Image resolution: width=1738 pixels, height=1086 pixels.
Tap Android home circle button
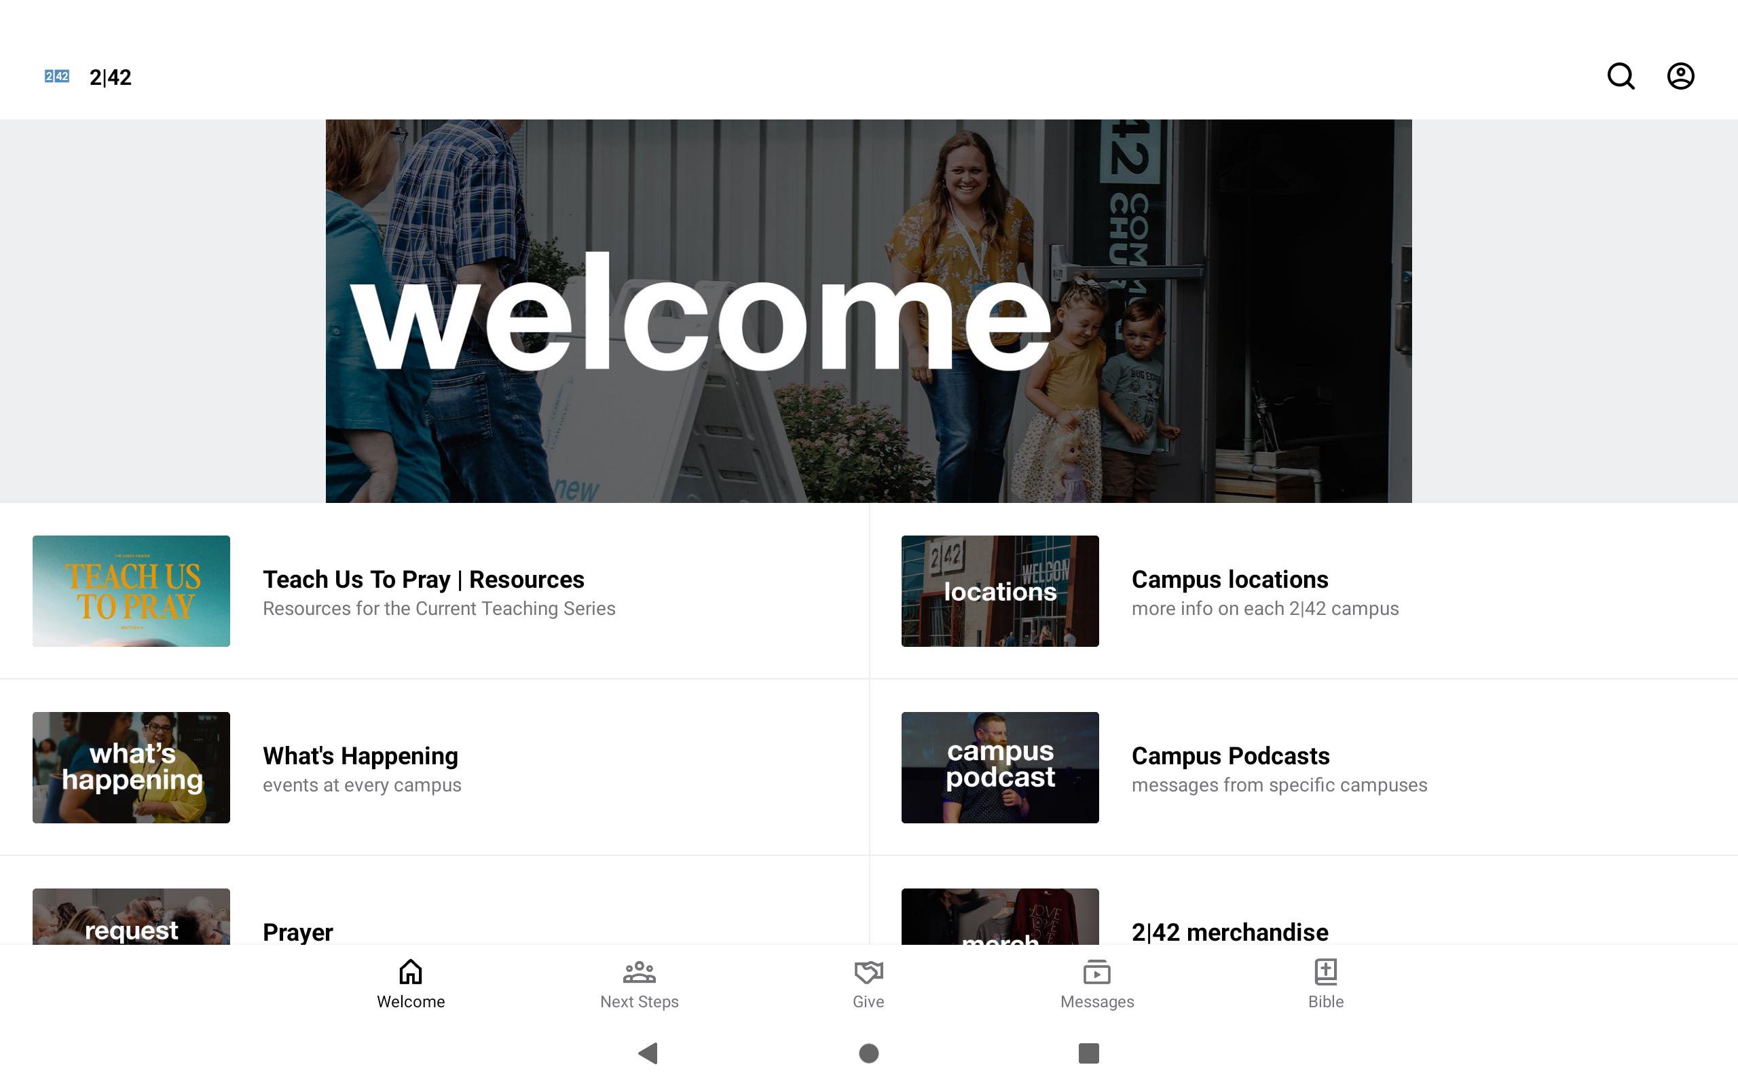[869, 1053]
